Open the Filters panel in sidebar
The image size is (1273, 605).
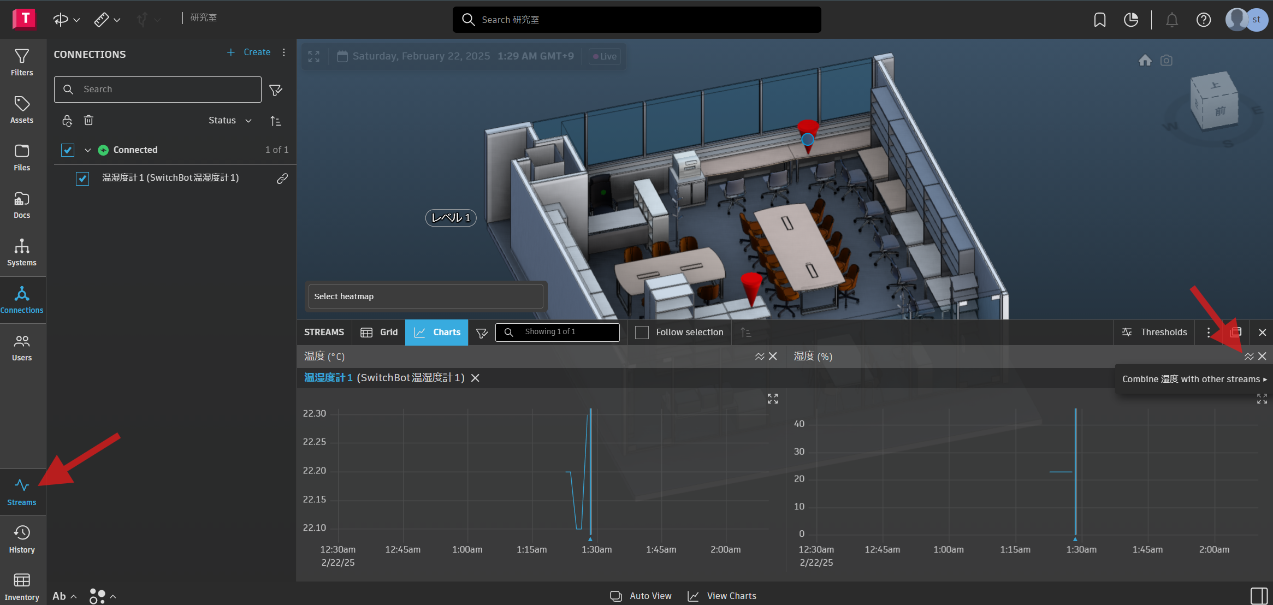pyautogui.click(x=22, y=62)
